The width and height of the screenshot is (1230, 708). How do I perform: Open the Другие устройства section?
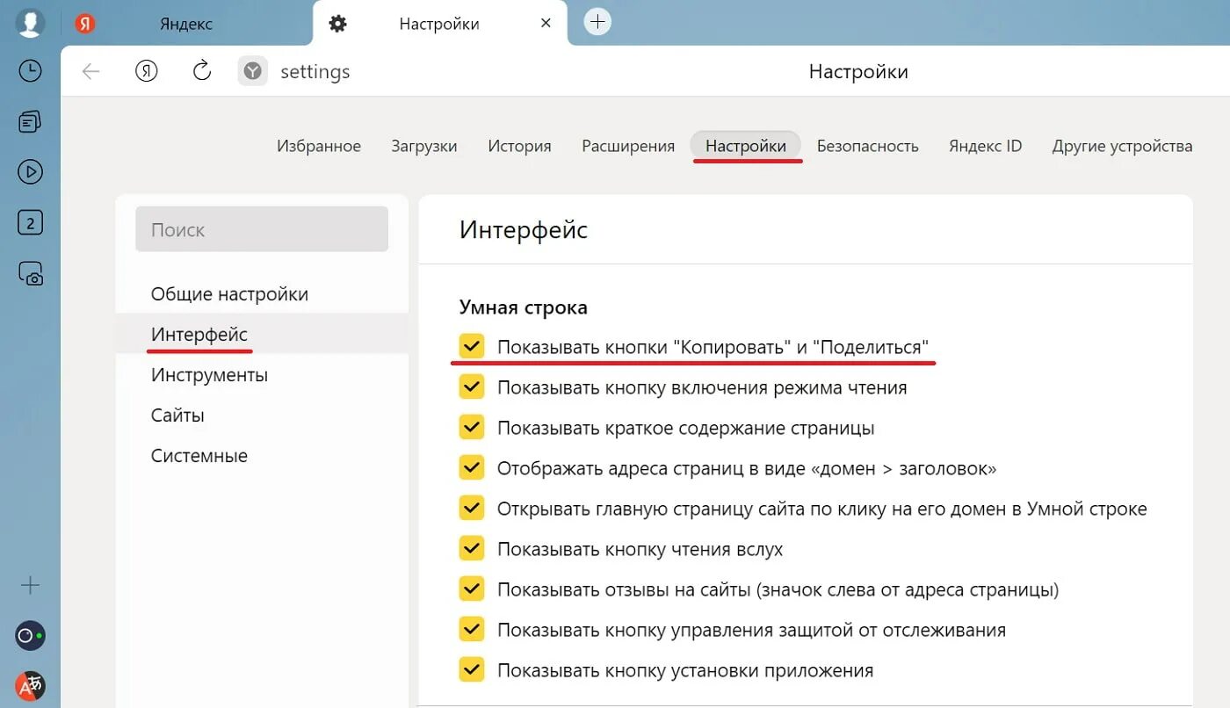point(1123,146)
